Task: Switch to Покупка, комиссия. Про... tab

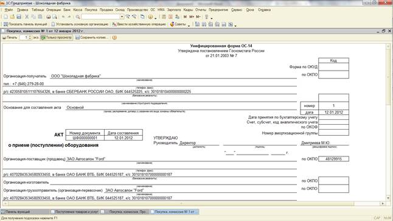Action: click(125, 212)
